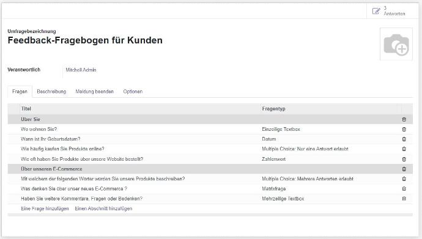Edit the survey title Feedback-Fragebogen für Kunden
Screen dimensions: 422x239
pyautogui.click(x=85, y=40)
